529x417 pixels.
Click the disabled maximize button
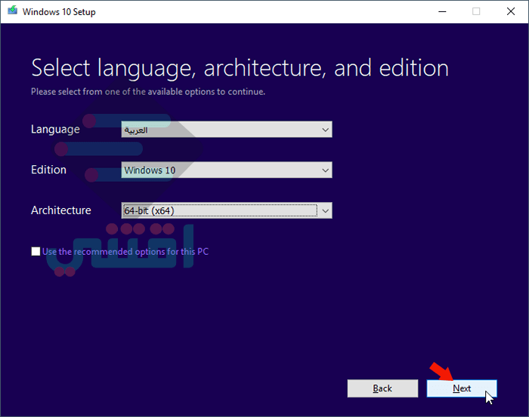pyautogui.click(x=476, y=11)
